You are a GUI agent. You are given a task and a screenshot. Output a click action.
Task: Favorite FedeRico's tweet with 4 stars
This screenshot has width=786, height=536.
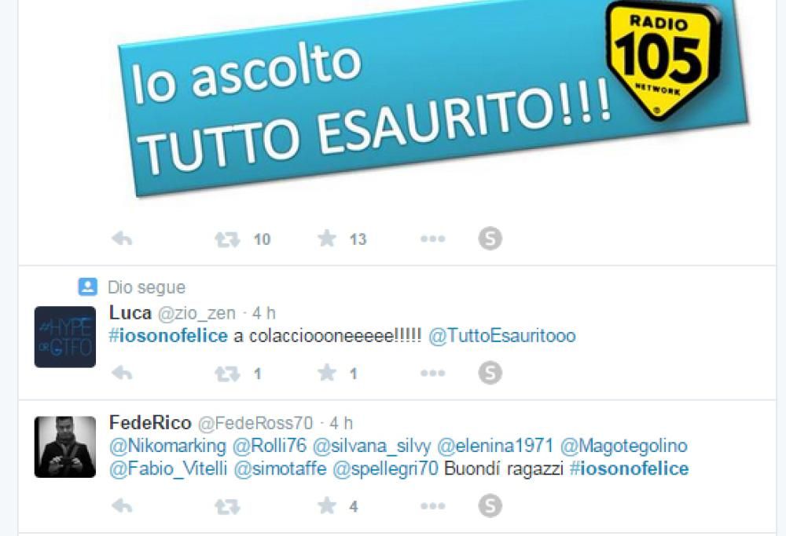[x=327, y=505]
